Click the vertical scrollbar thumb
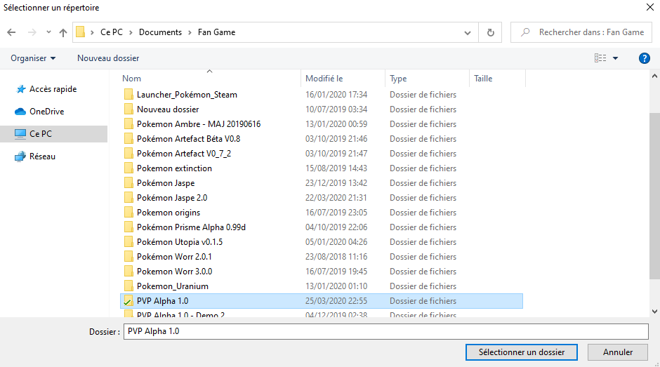The image size is (660, 367). [x=654, y=196]
